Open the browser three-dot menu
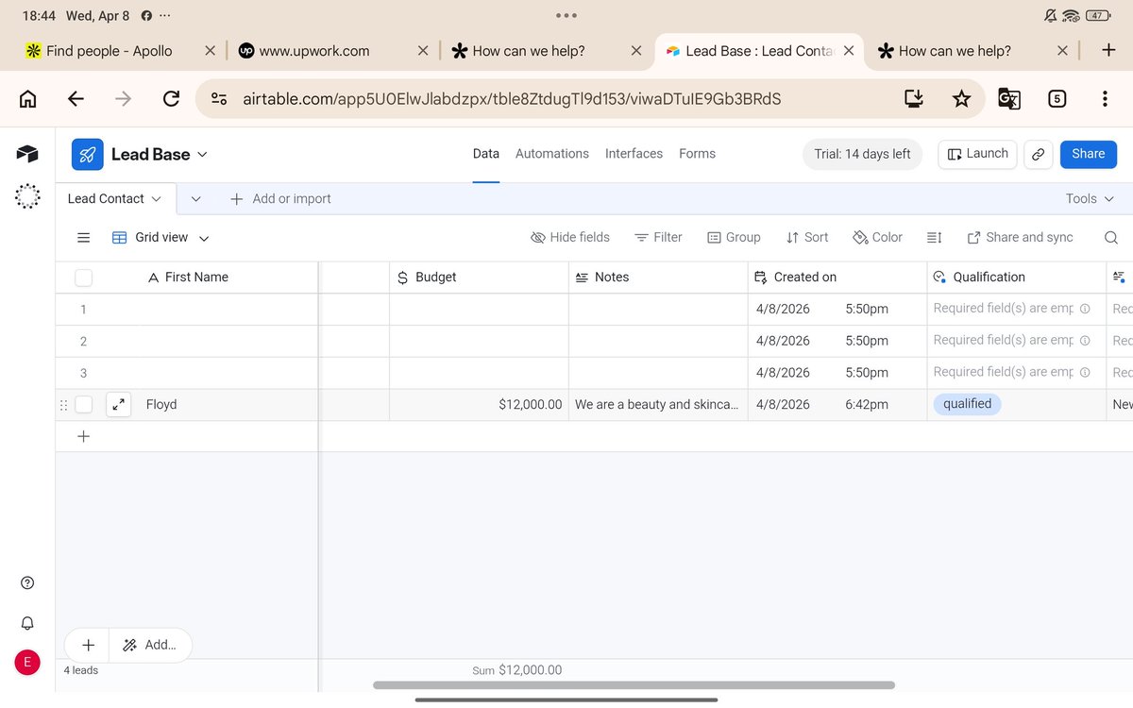 pos(1105,98)
